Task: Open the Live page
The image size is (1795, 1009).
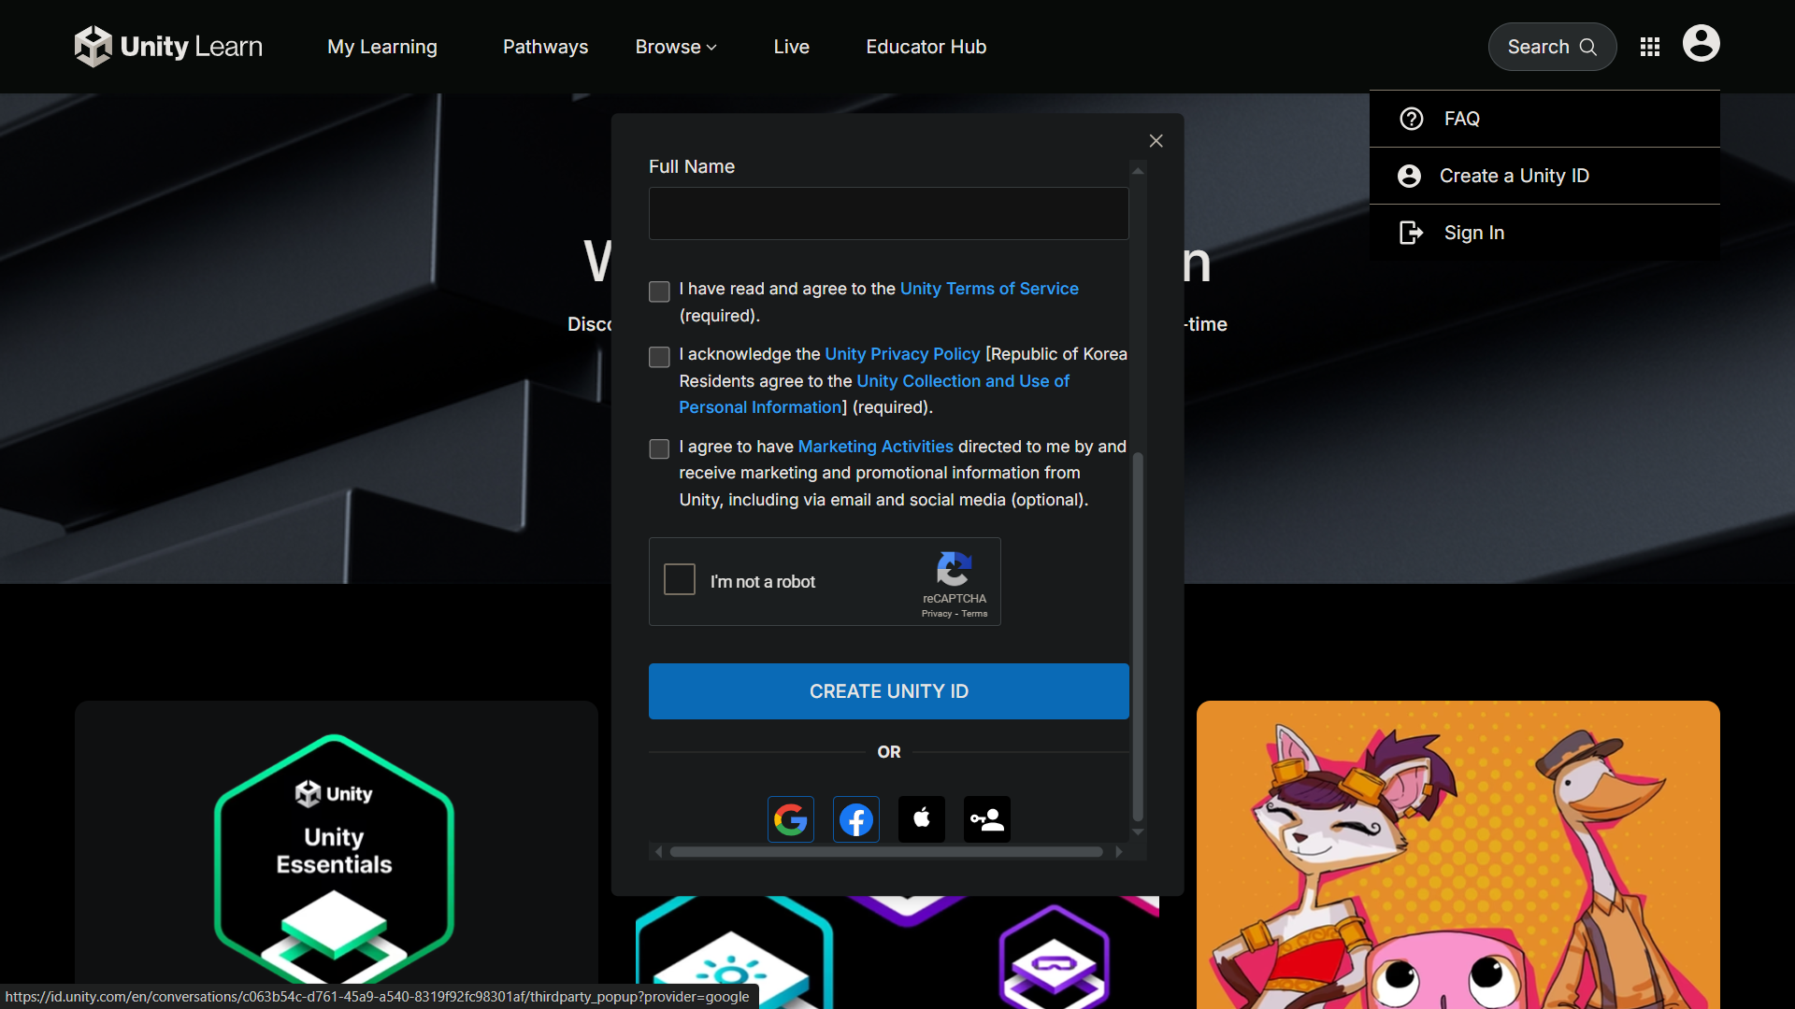Action: [x=792, y=47]
